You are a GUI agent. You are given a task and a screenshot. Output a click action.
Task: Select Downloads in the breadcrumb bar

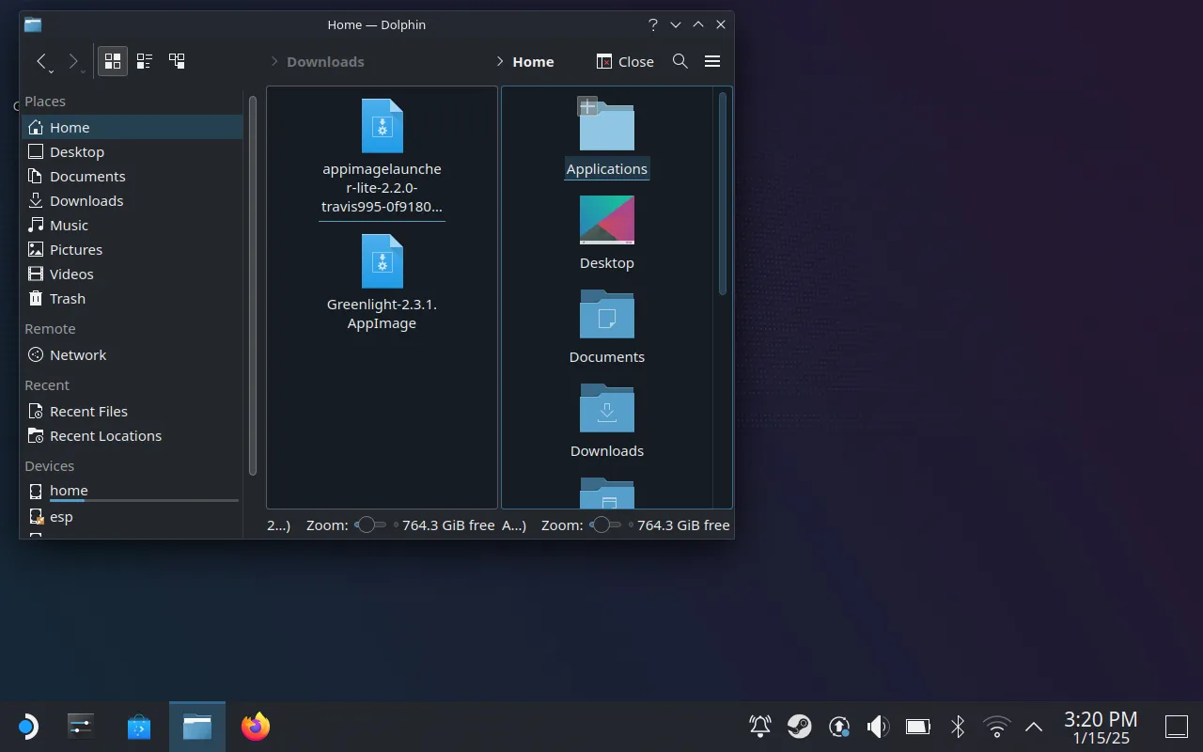pyautogui.click(x=325, y=61)
